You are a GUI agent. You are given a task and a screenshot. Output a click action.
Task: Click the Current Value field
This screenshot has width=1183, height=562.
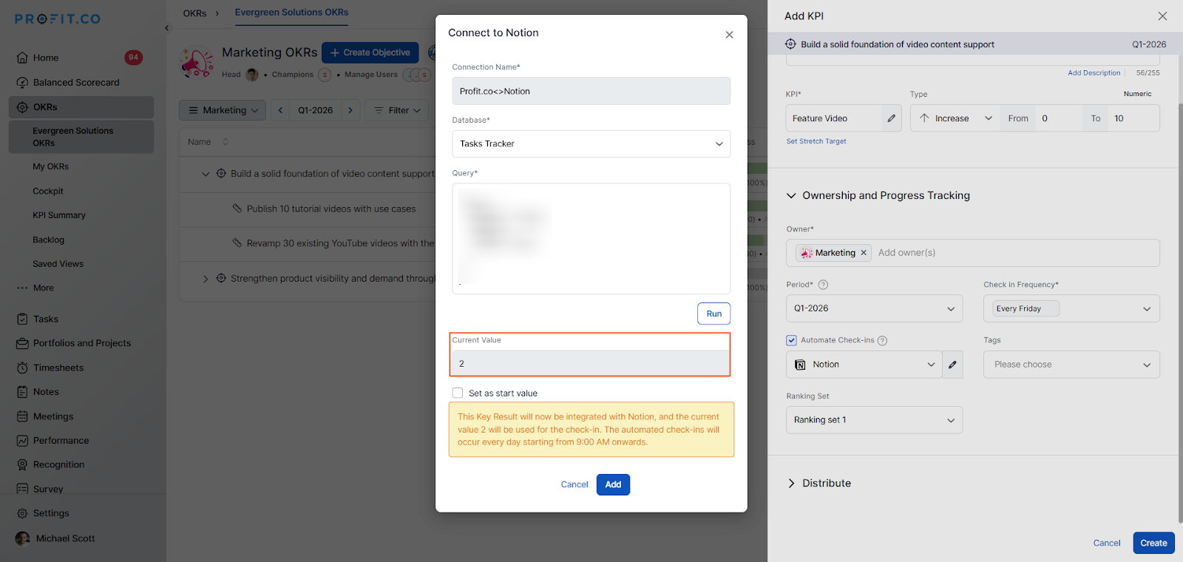590,363
